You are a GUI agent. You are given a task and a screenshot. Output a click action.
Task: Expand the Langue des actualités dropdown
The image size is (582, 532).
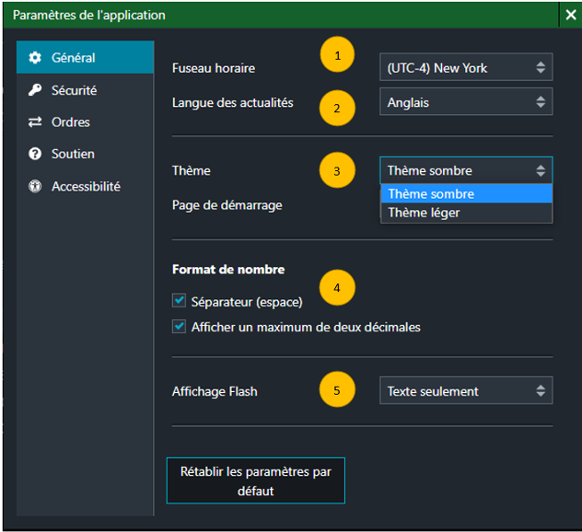click(x=466, y=102)
